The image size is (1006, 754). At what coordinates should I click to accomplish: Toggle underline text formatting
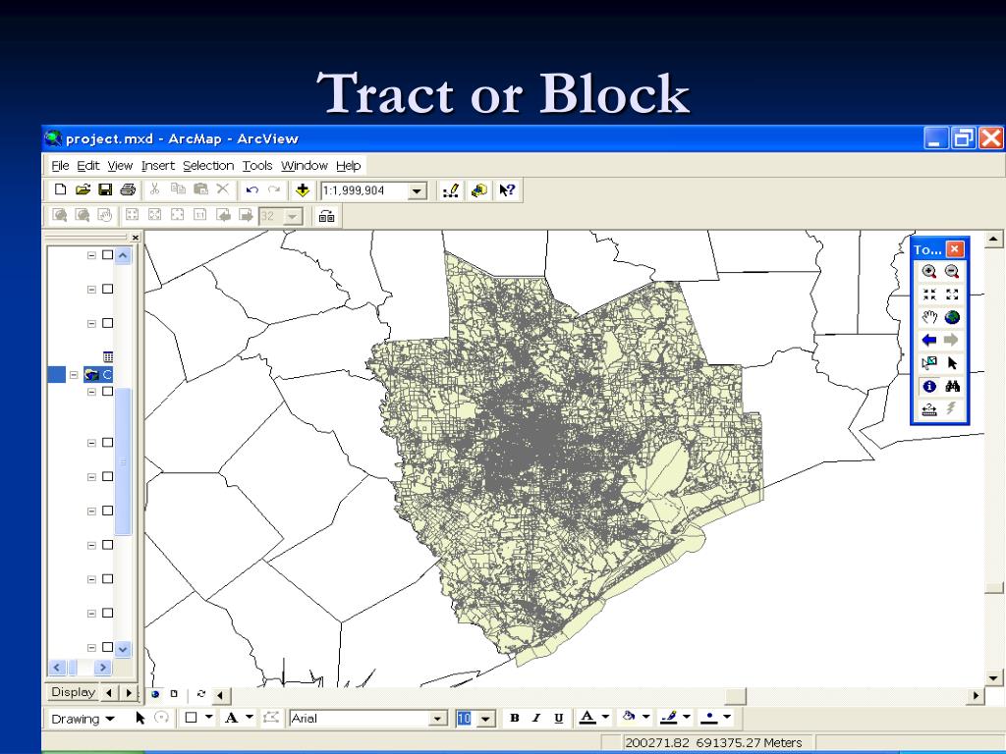559,718
